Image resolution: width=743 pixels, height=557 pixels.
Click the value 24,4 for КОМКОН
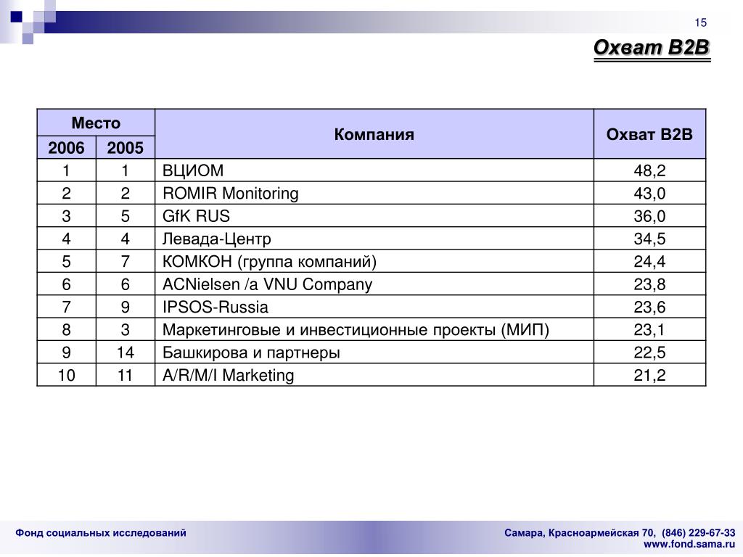pos(649,261)
